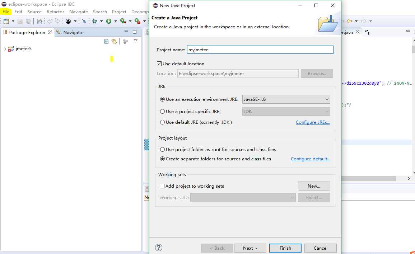Switch to the Navigator tab
The height and width of the screenshot is (254, 415).
[70, 32]
